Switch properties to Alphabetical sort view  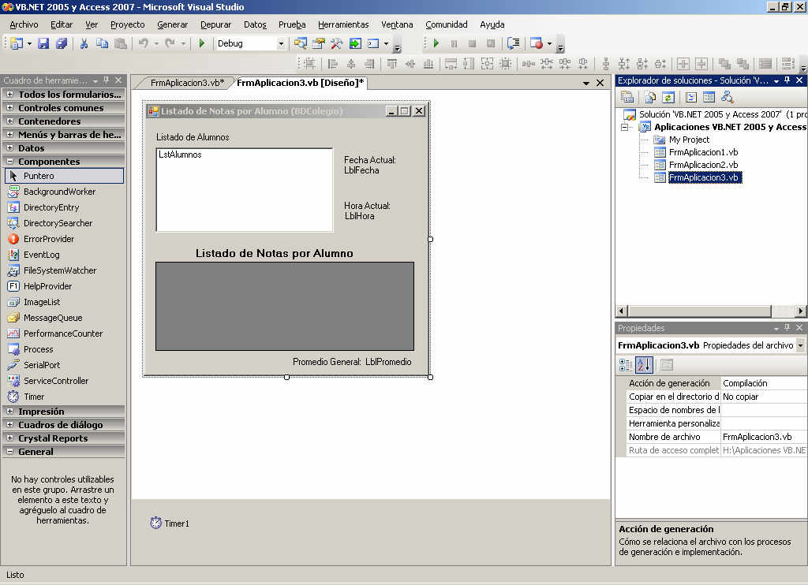644,365
